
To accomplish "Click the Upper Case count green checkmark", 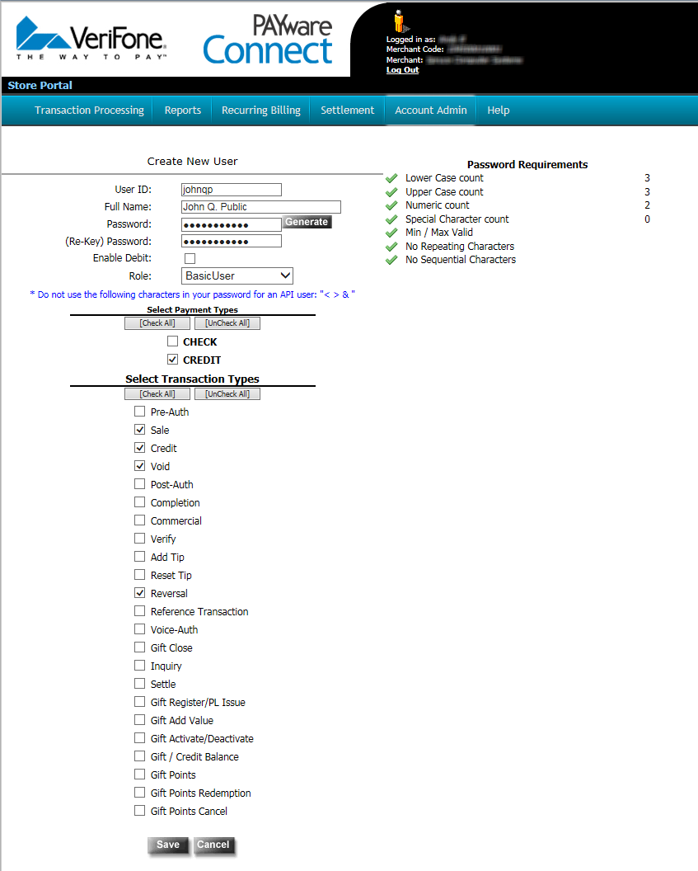I will (391, 192).
